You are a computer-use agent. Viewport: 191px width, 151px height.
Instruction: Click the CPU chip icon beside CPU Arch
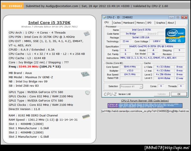click(87, 34)
